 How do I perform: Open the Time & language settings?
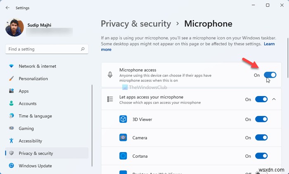(x=35, y=116)
